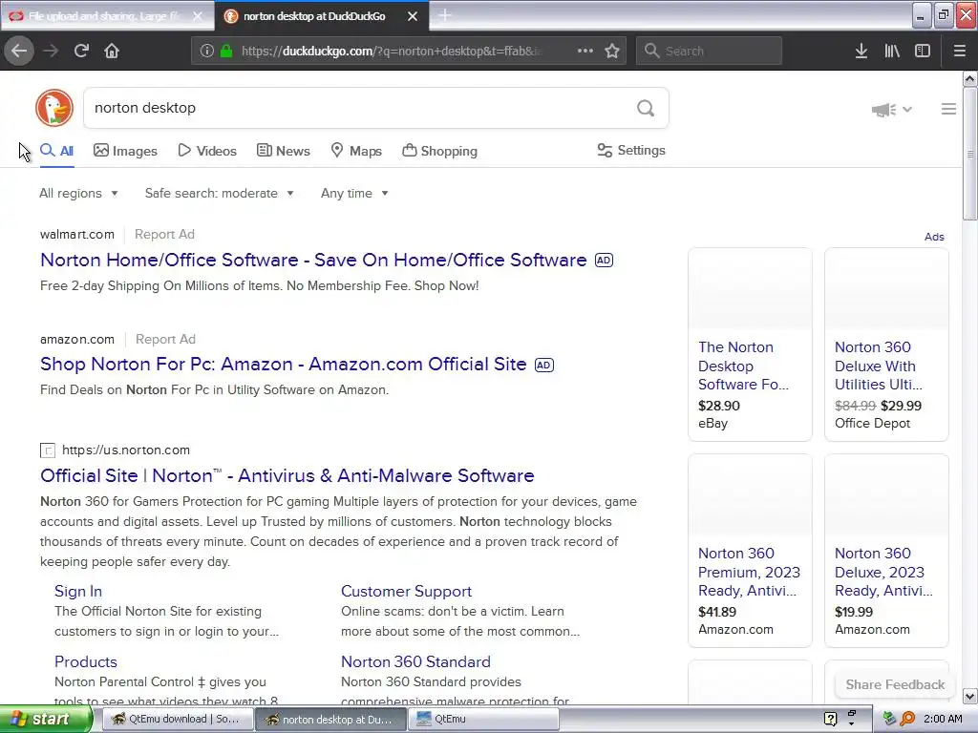Close the File upload and sharing tab
Viewport: 978px width, 733px height.
[197, 16]
